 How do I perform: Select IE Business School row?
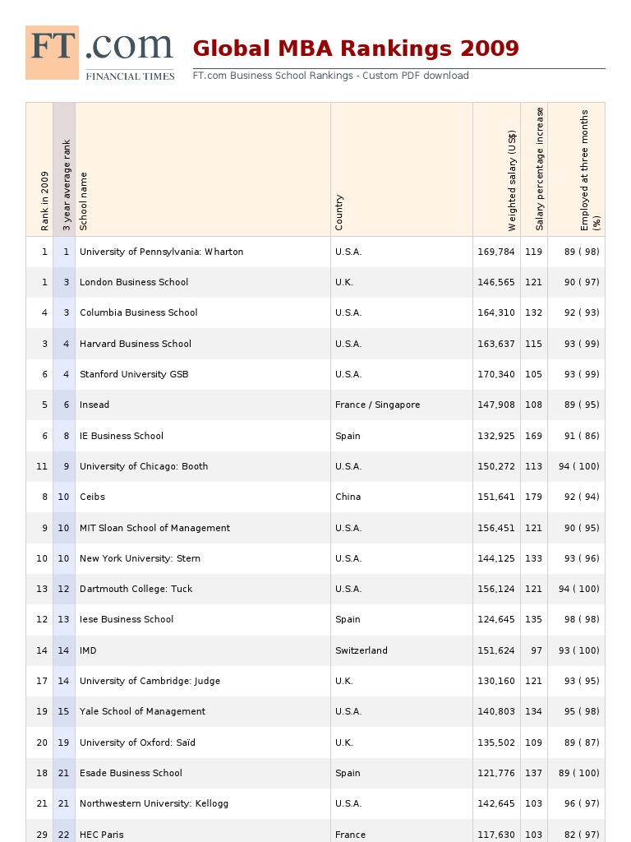click(x=122, y=436)
